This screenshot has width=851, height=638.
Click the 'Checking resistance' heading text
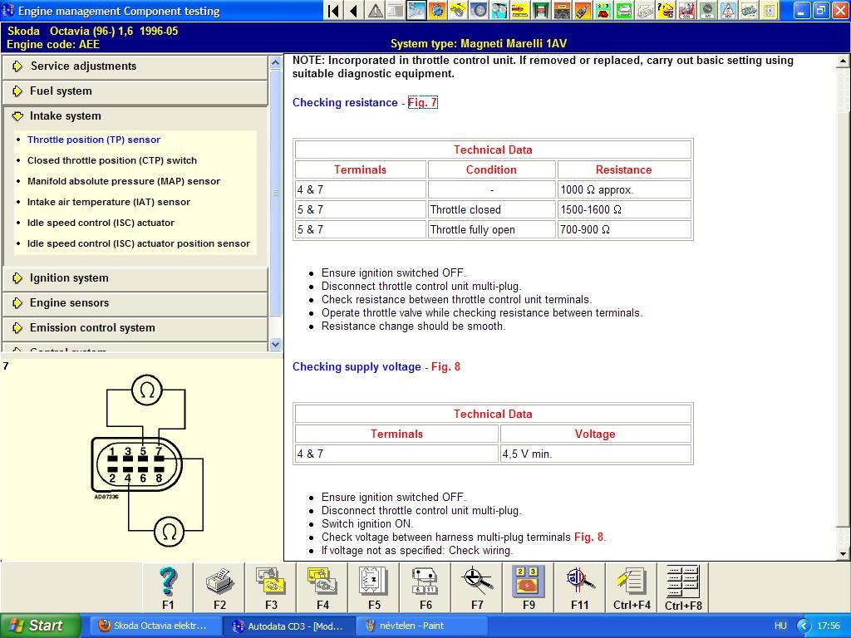pos(345,102)
